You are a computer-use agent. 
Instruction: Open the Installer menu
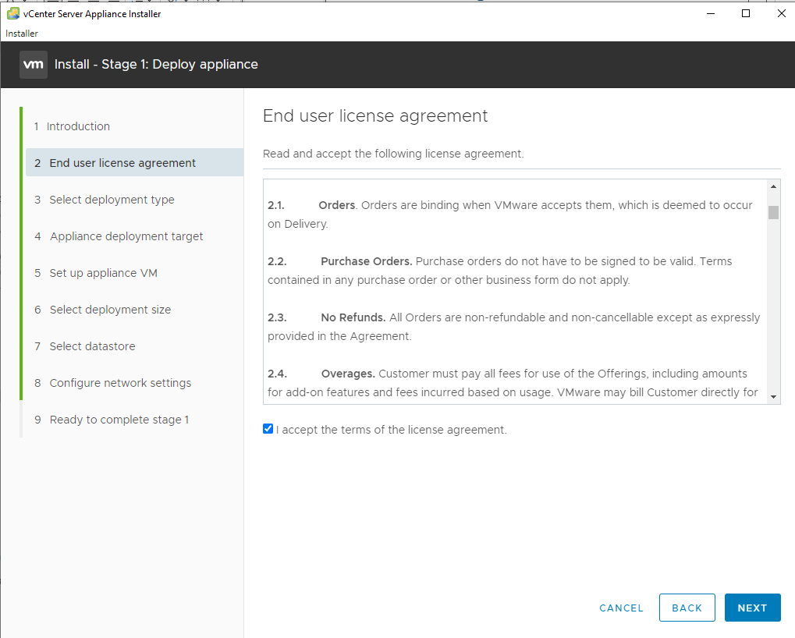point(22,34)
